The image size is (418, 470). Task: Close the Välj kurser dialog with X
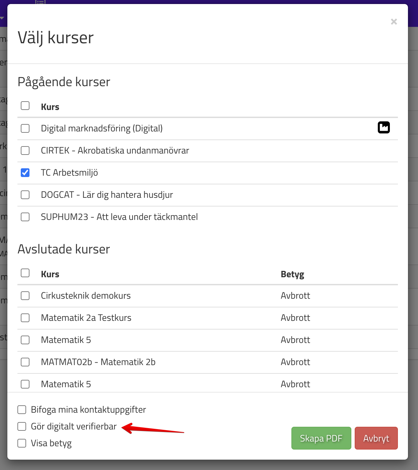click(394, 22)
